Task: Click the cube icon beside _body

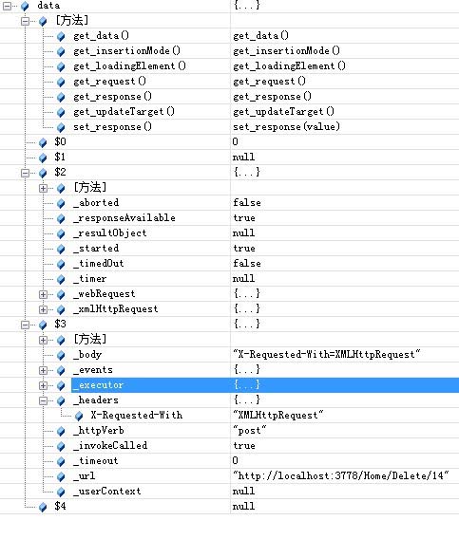Action: pyautogui.click(x=61, y=355)
